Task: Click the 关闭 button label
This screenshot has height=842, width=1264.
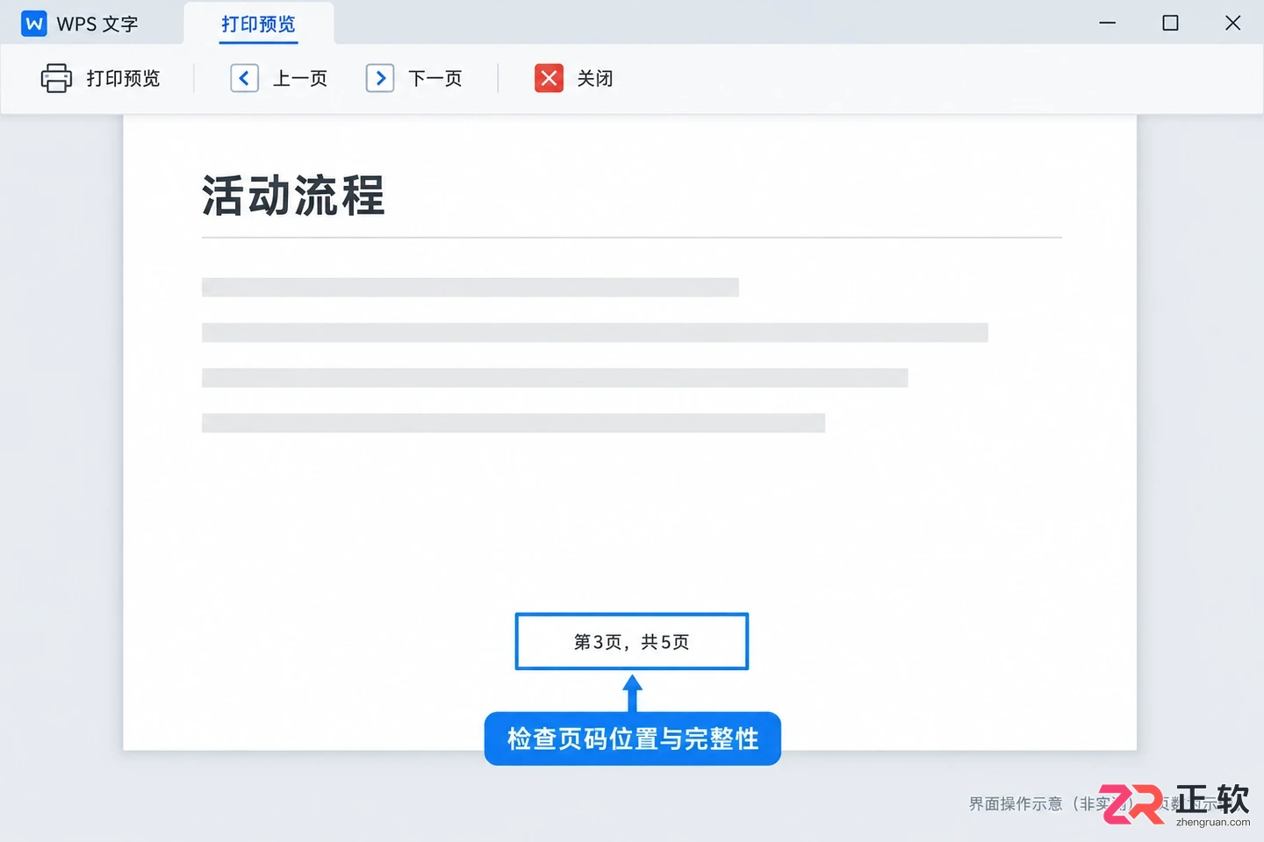Action: coord(595,79)
